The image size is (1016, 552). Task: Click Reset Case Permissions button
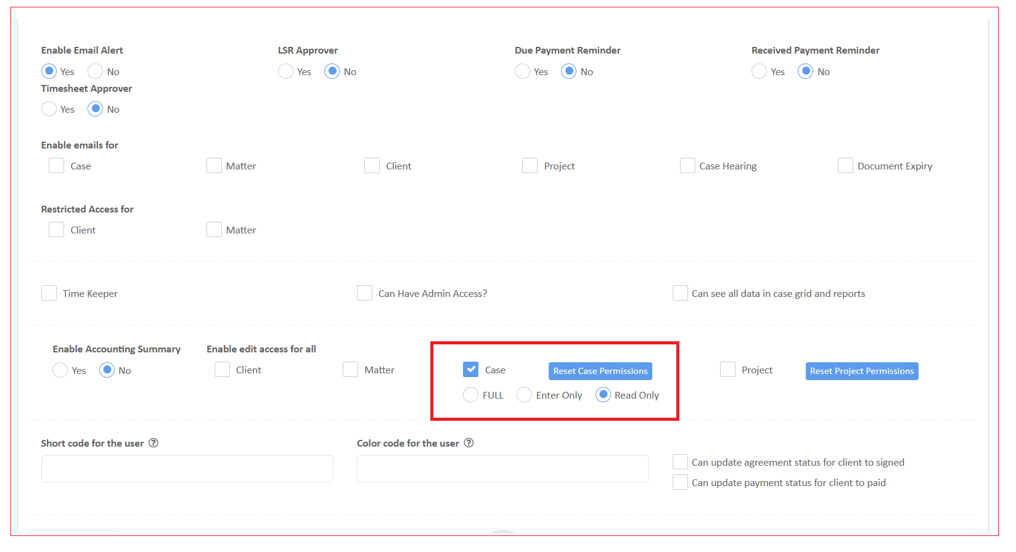pos(600,371)
